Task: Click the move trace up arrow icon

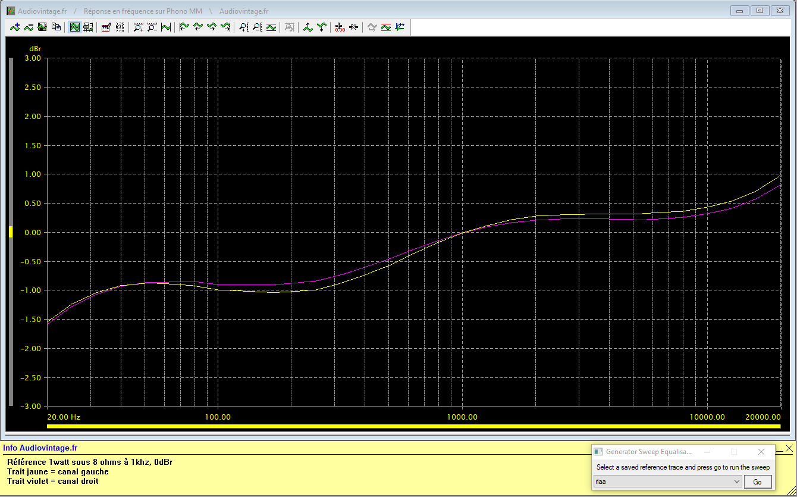Action: tap(307, 27)
